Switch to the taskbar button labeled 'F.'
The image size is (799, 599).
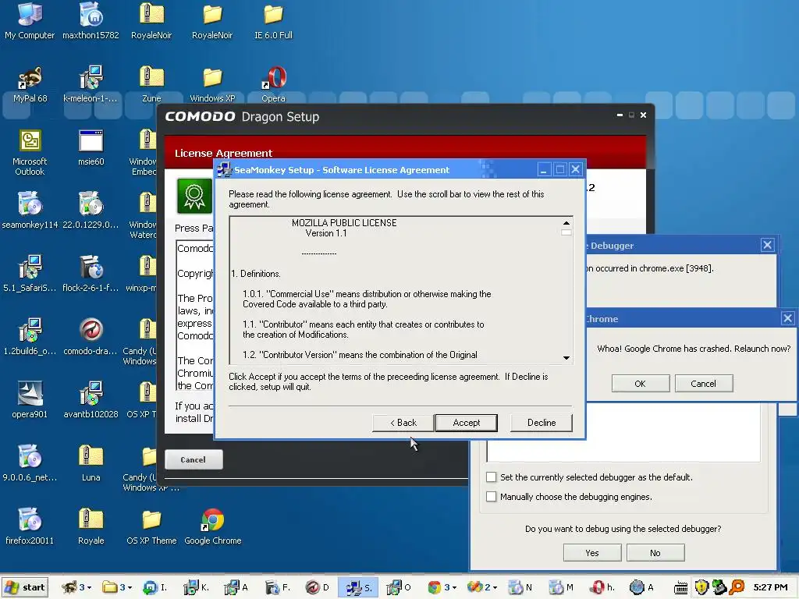[279, 587]
